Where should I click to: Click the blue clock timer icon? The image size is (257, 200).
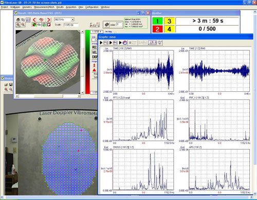click(125, 43)
